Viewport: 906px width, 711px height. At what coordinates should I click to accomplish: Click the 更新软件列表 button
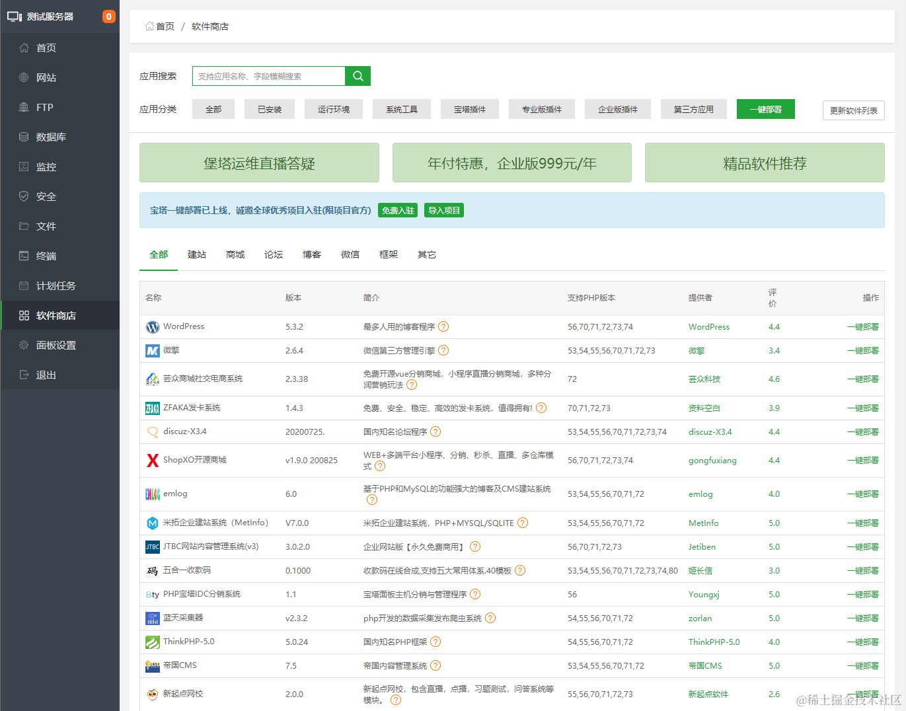coord(854,110)
